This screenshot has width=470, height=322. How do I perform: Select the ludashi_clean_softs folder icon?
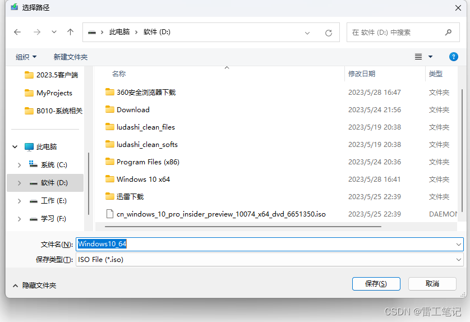tap(110, 144)
